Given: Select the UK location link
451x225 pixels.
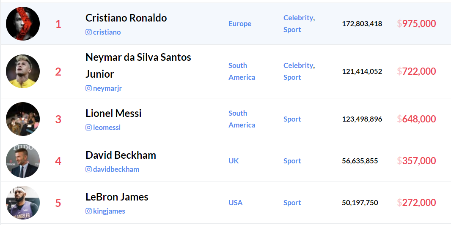Looking at the screenshot, I should click(234, 161).
